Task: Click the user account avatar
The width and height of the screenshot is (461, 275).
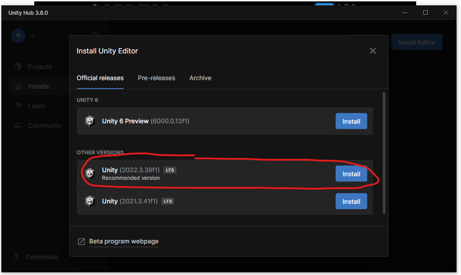Action: (18, 36)
